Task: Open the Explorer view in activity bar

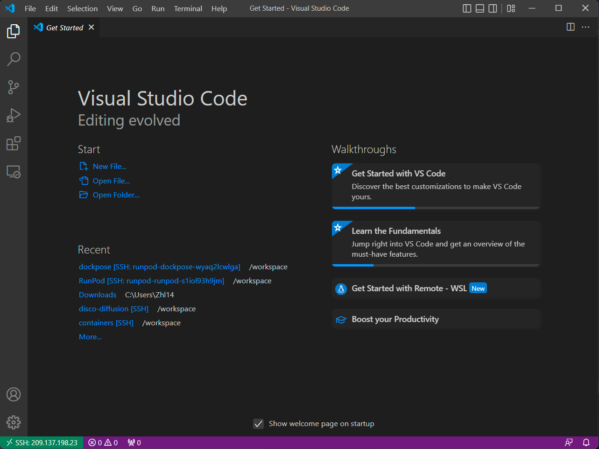Action: (14, 31)
